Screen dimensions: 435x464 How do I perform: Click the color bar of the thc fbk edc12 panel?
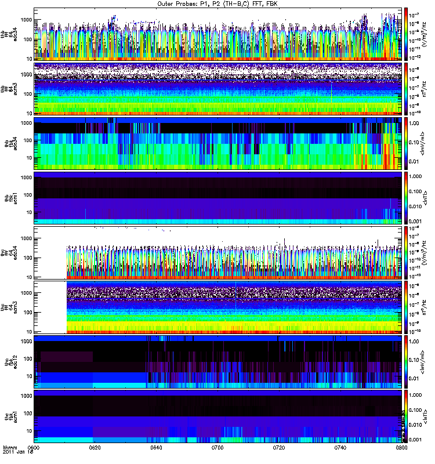(406, 362)
